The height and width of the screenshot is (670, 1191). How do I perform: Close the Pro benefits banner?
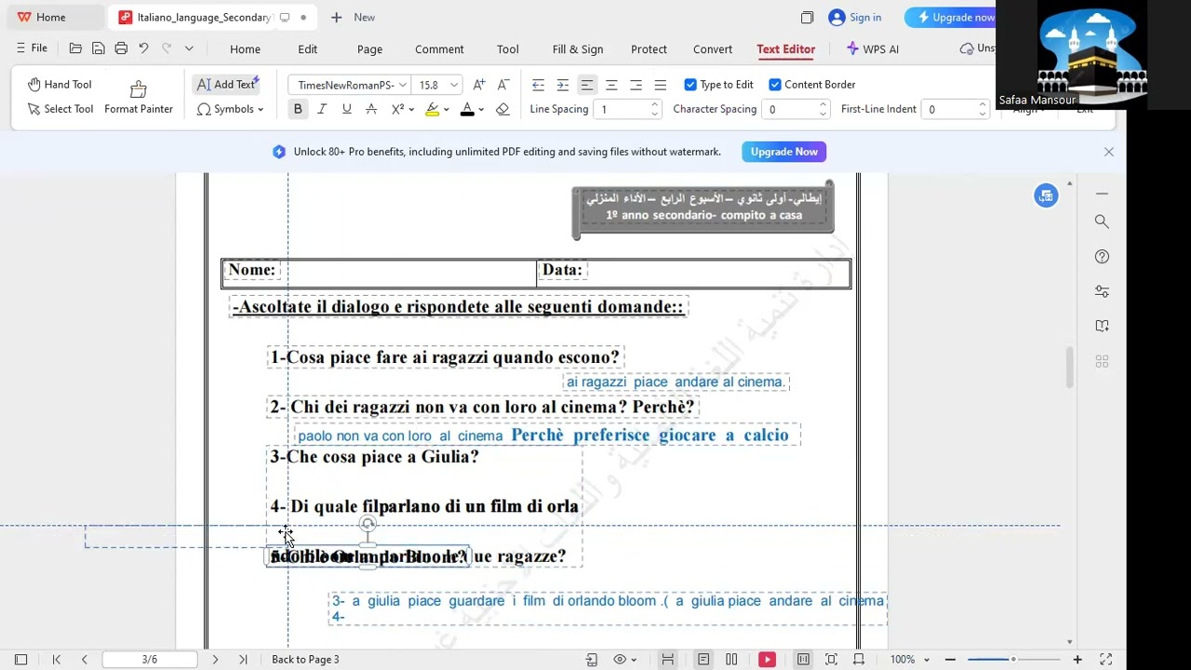tap(1108, 152)
